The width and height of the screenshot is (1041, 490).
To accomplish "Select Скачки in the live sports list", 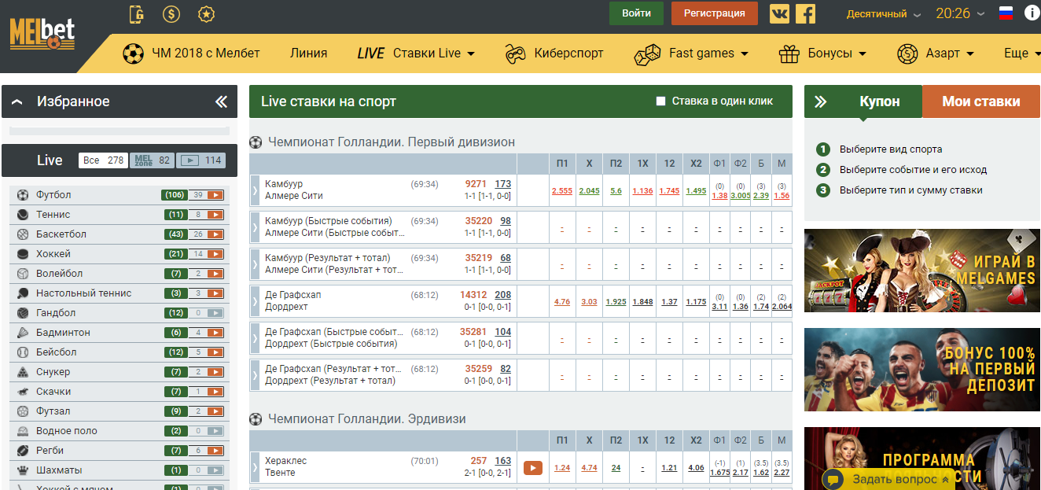I will click(x=119, y=392).
